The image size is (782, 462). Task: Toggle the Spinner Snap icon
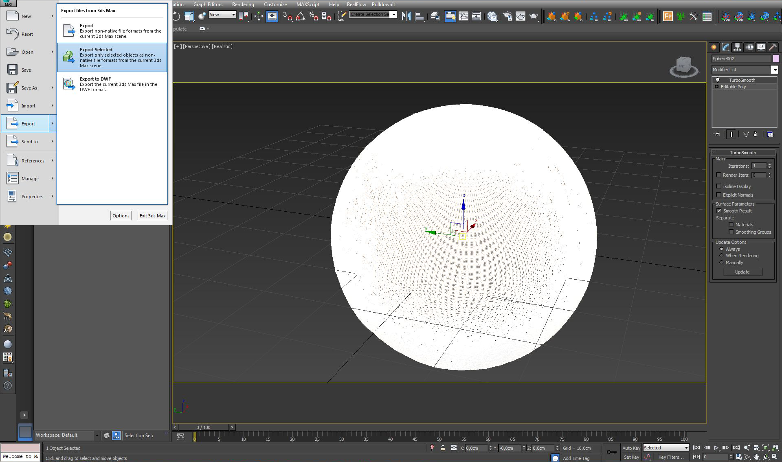click(326, 16)
